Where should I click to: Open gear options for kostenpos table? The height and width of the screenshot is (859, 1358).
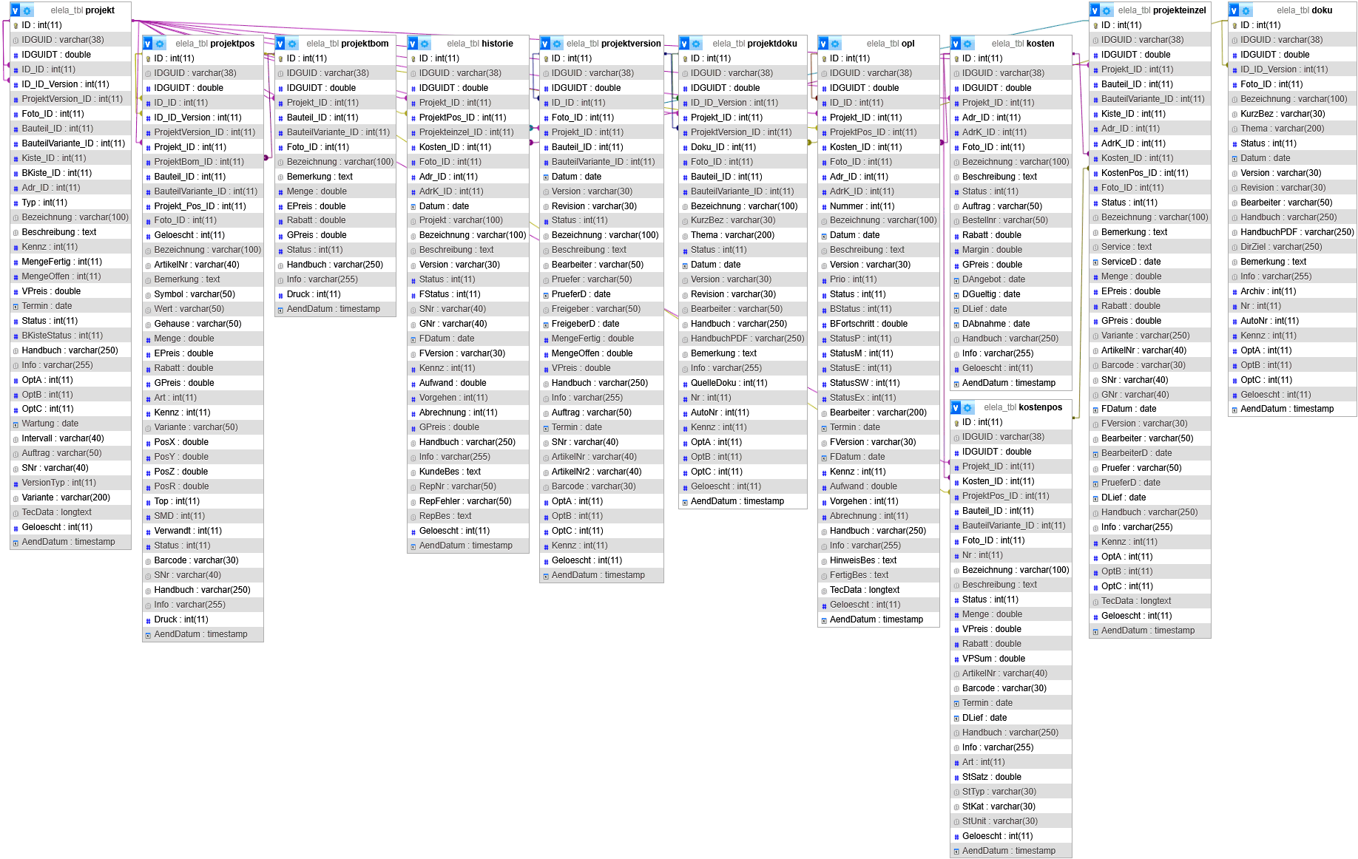[968, 407]
